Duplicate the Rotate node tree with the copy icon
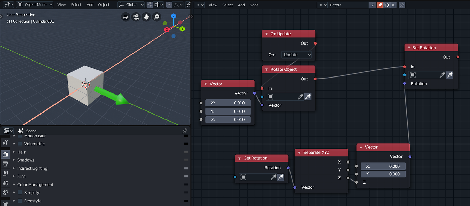 pyautogui.click(x=387, y=5)
